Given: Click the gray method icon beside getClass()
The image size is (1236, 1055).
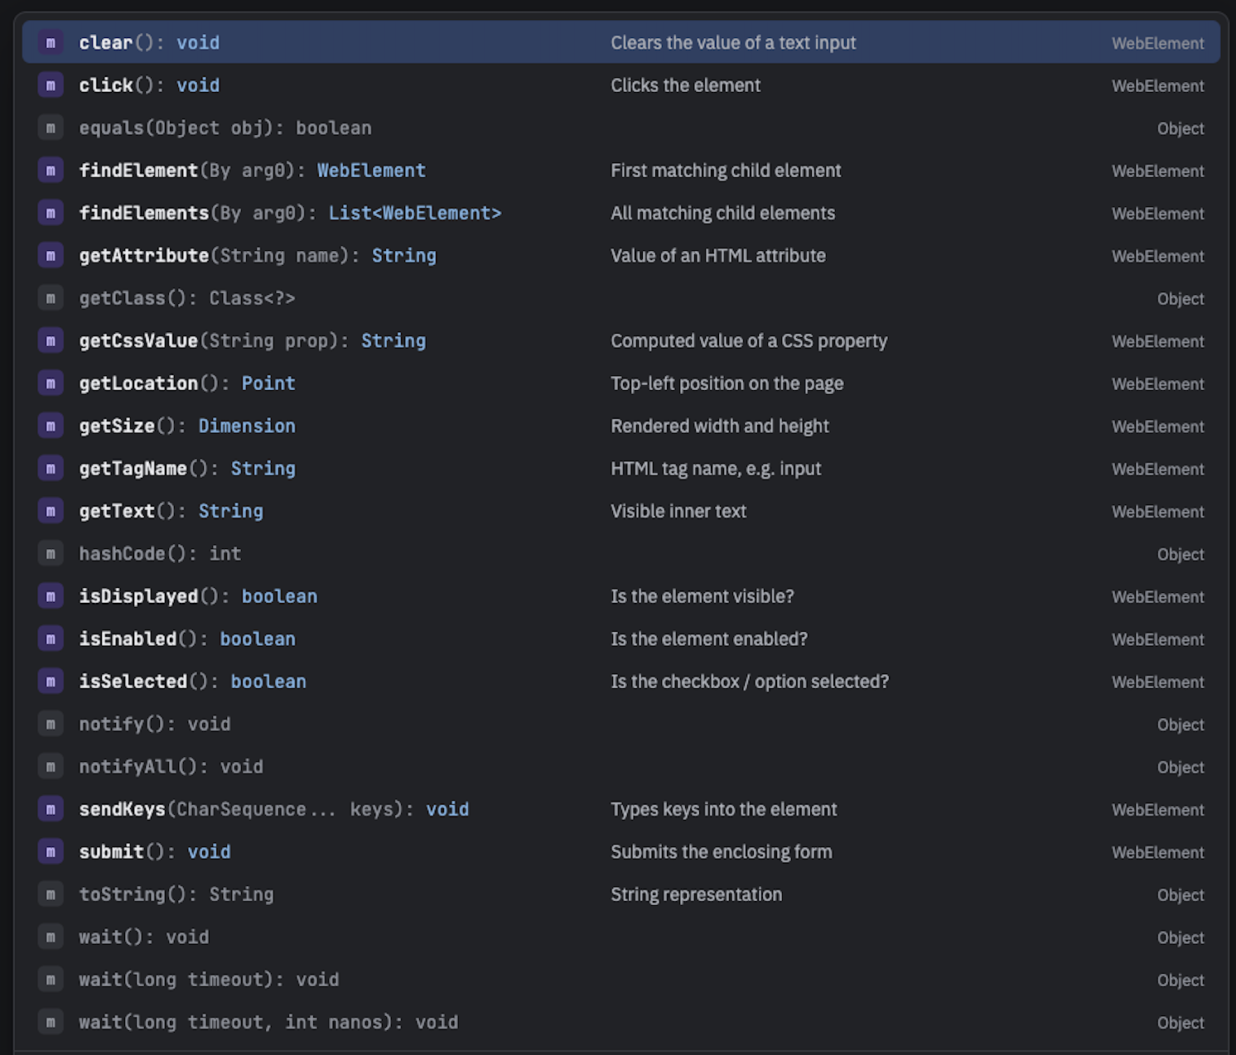Looking at the screenshot, I should click(51, 298).
